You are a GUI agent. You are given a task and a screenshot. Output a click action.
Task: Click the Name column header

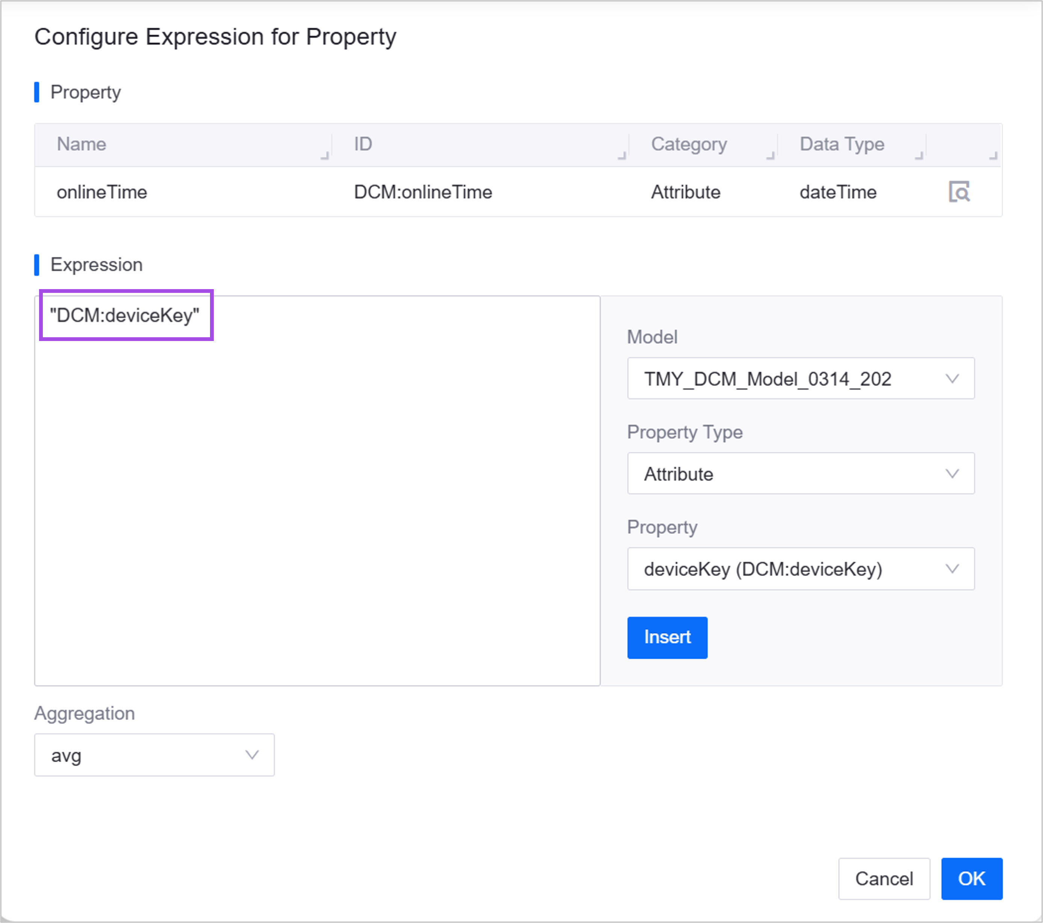pos(82,144)
